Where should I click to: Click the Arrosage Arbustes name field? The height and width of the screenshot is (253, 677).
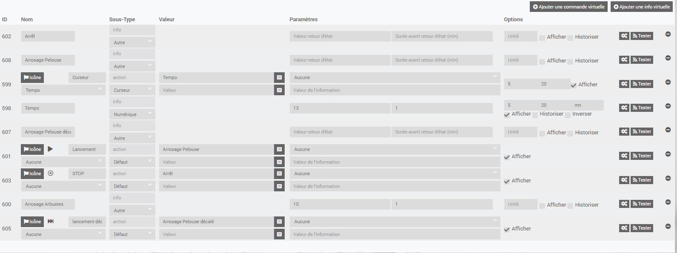(48, 205)
